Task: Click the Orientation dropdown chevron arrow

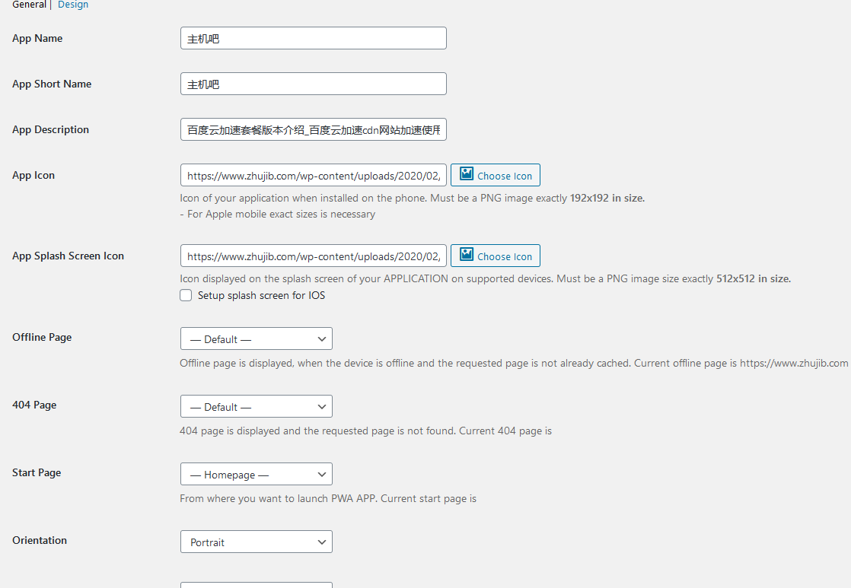Action: tap(322, 542)
